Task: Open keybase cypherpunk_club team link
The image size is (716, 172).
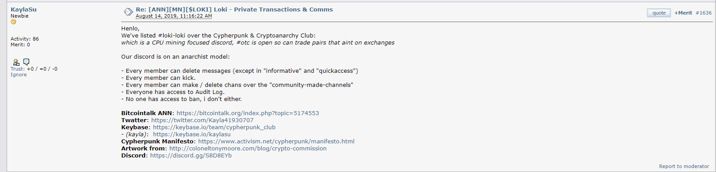Action: (214, 127)
